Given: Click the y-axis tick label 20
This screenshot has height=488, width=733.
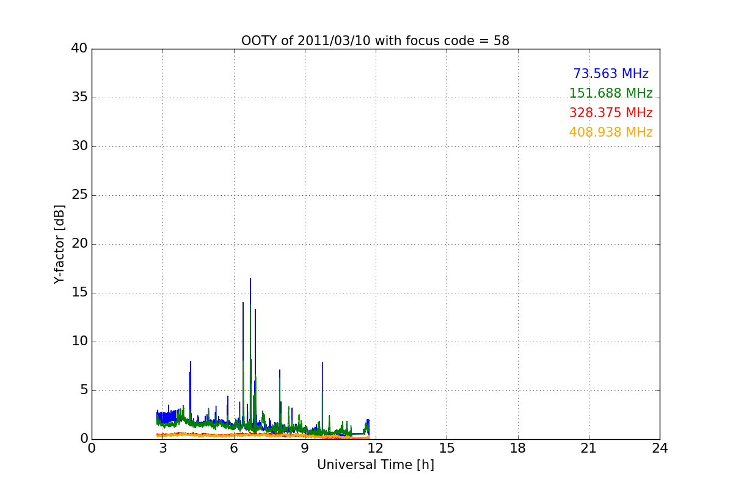Looking at the screenshot, I should coord(79,244).
